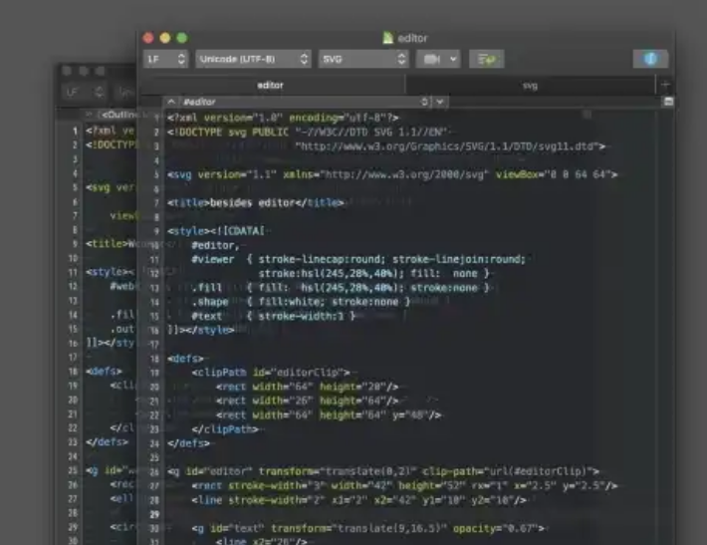Click 'y="48"' attribute on line 22

(410, 415)
